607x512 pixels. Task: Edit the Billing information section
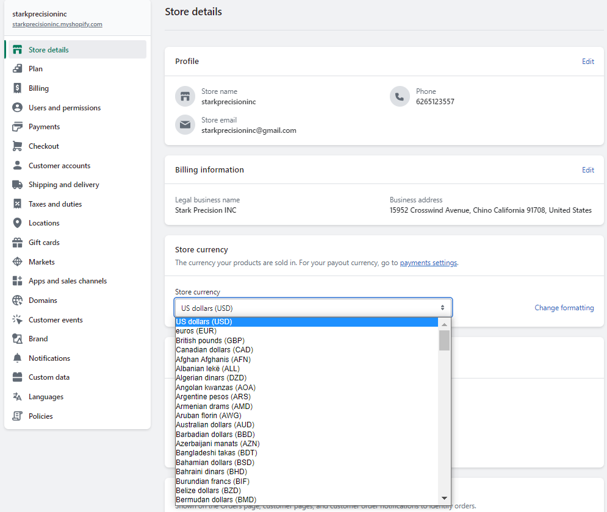click(x=587, y=170)
